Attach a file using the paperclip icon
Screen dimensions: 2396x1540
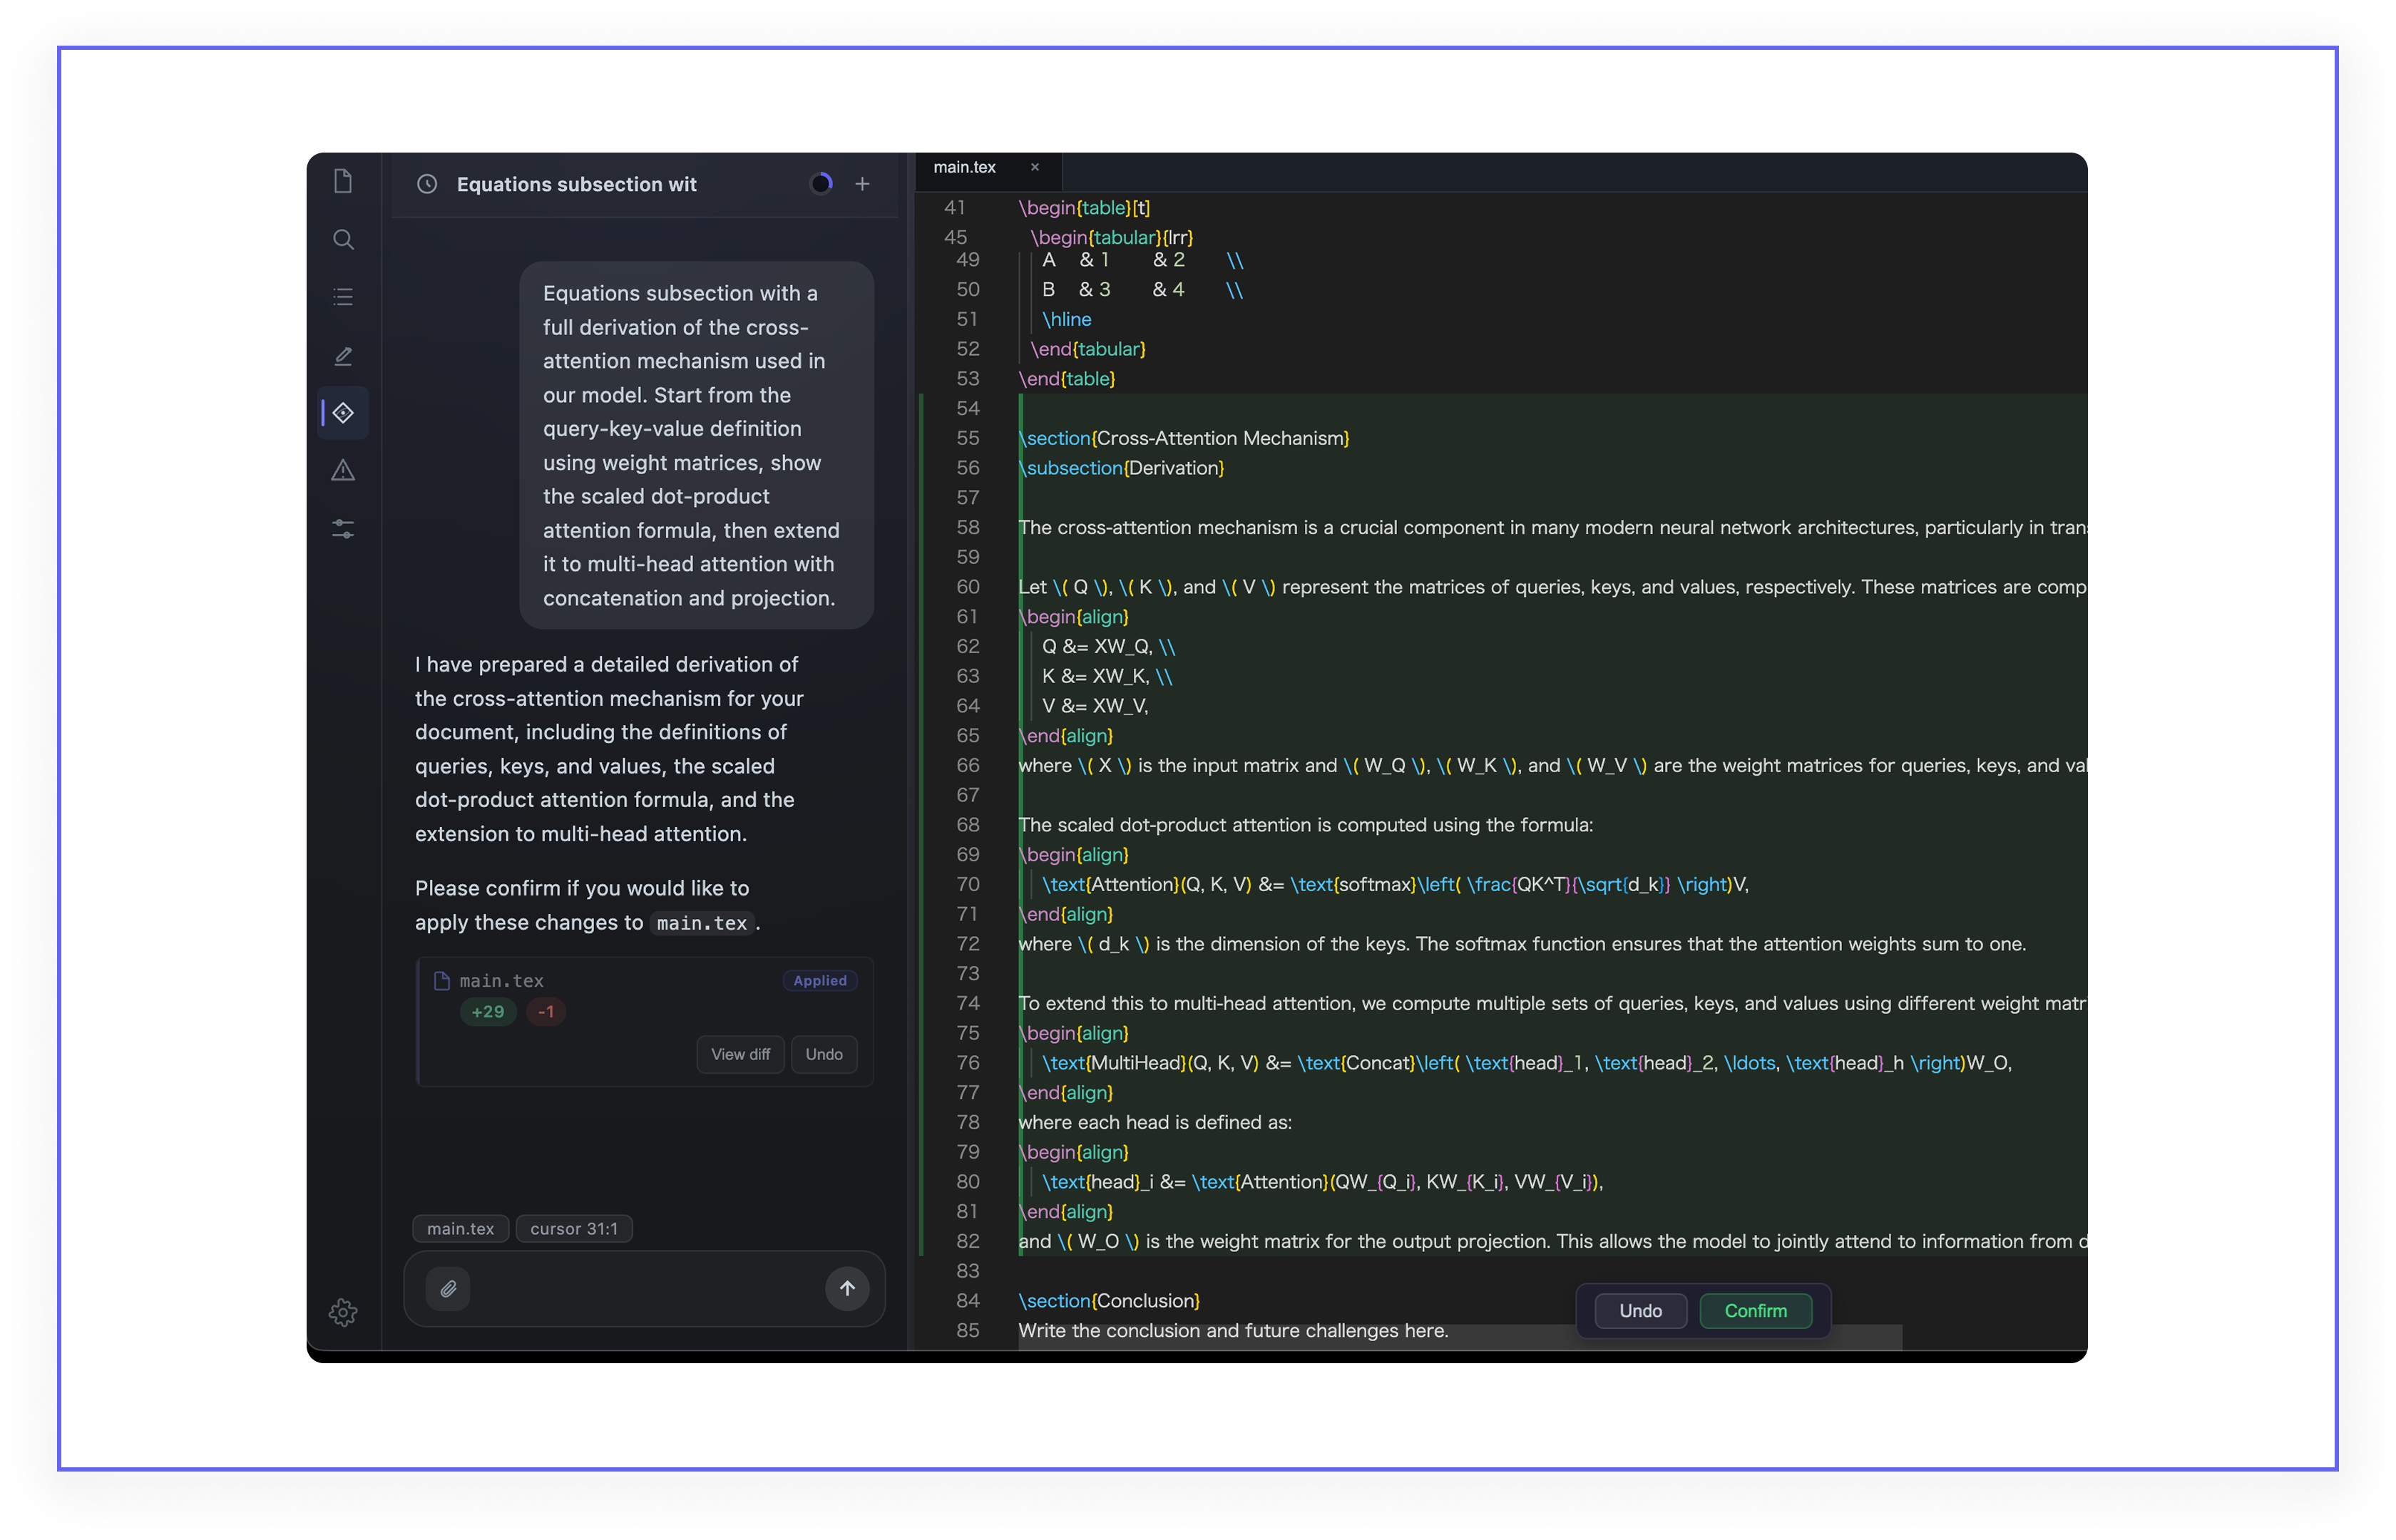(x=448, y=1288)
